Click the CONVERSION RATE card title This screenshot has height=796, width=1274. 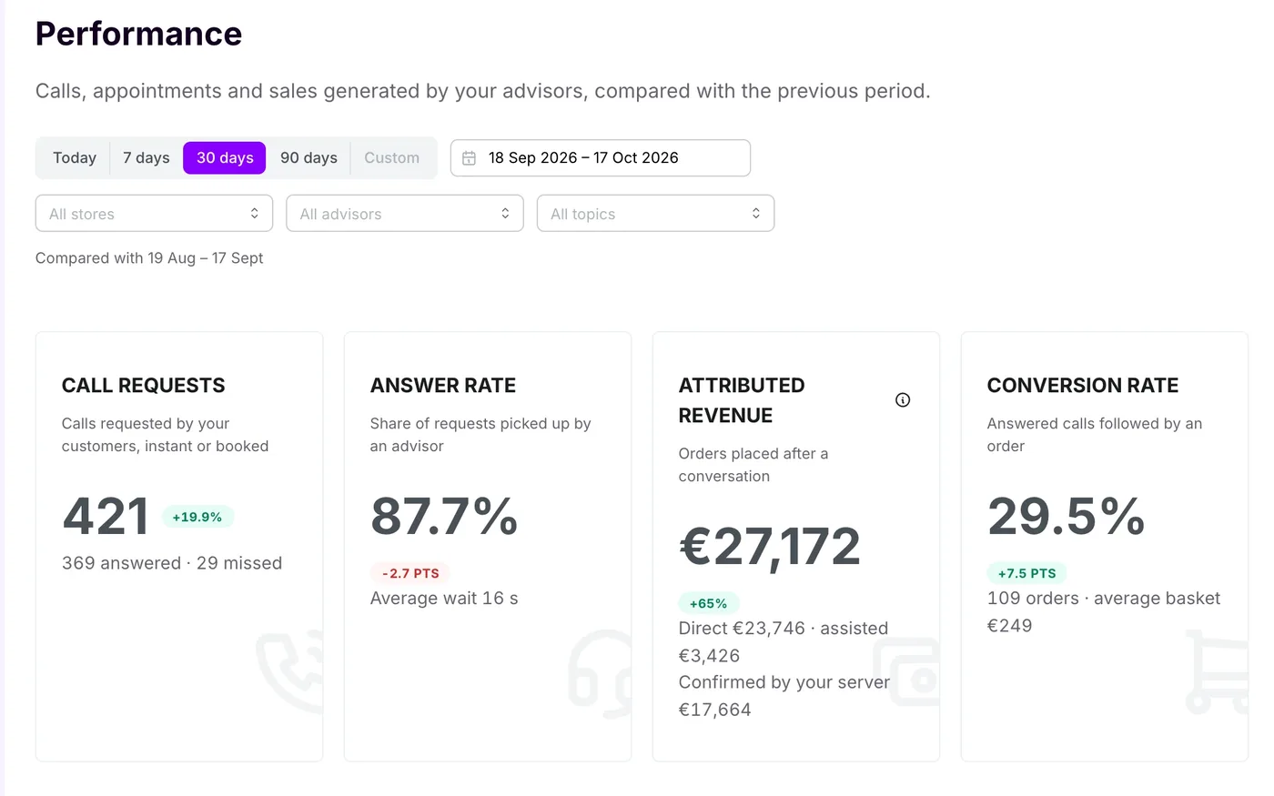(x=1083, y=386)
